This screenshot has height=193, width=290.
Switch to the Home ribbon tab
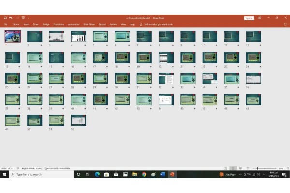(16, 24)
